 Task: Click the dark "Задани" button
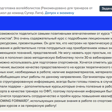click(x=106, y=9)
